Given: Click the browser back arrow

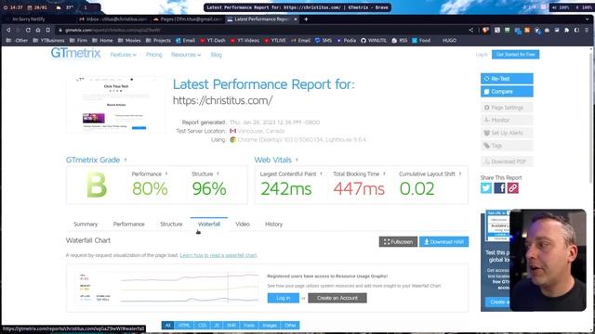Looking at the screenshot, I should point(8,30).
